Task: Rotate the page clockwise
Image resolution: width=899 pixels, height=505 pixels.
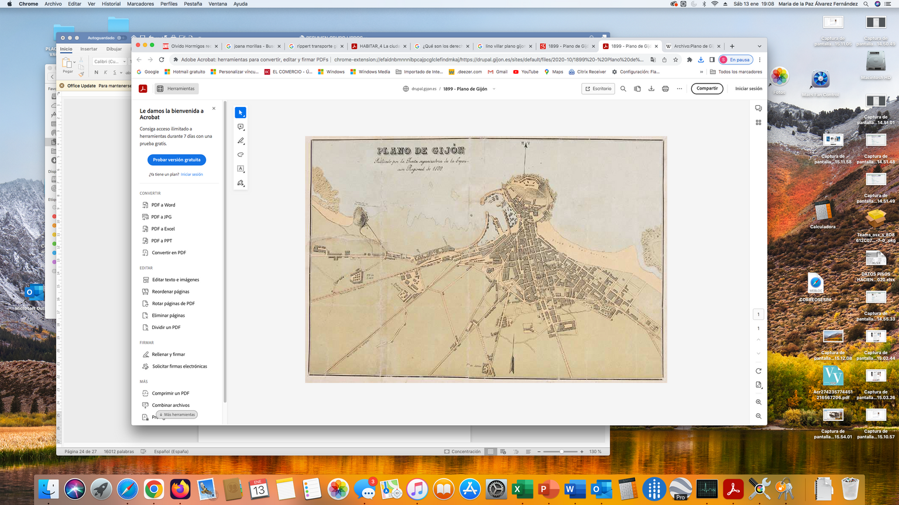Action: [759, 371]
